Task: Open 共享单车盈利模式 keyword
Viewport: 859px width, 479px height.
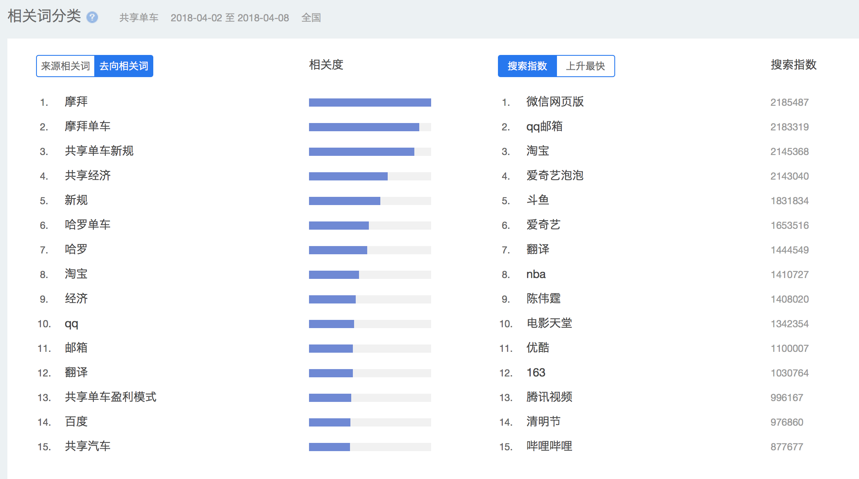Action: point(111,397)
